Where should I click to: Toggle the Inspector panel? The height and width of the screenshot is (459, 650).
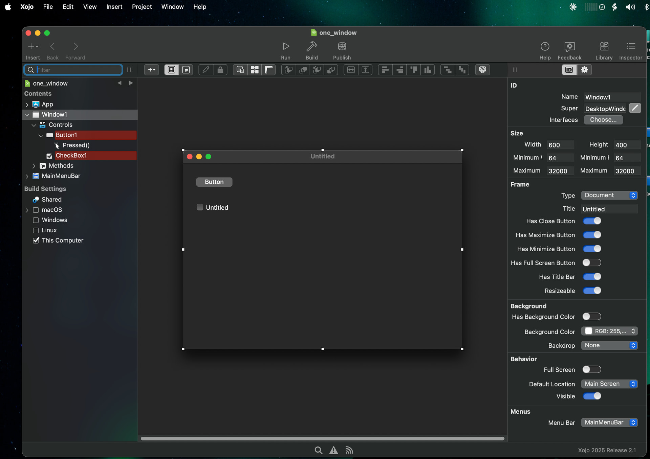pos(631,46)
